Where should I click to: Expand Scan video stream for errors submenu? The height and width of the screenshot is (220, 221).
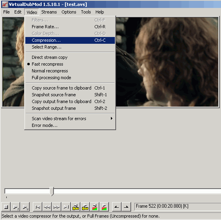70,119
